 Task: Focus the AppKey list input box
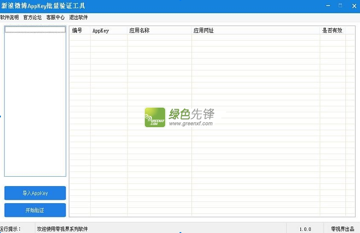[35, 101]
